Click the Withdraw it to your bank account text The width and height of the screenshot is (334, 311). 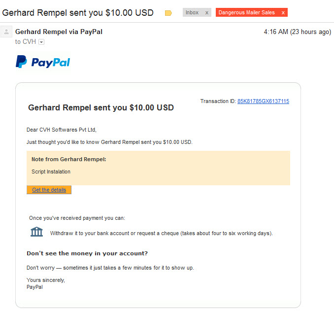tap(161, 233)
